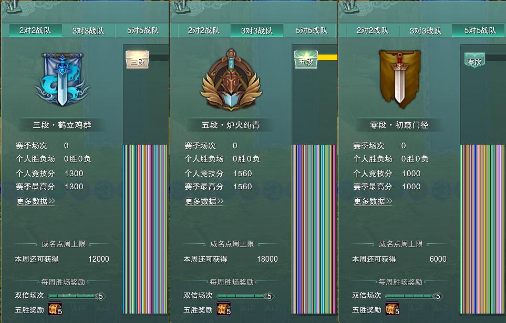Click the 五段·炉火纯青 rank title
The width and height of the screenshot is (506, 323).
(231, 125)
